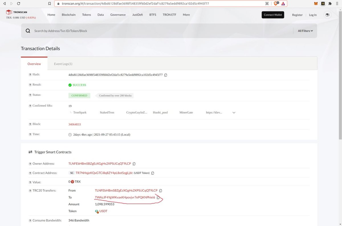Open the TR7NHqje USDT contract address link
This screenshot has width=342, height=226.
(x=104, y=173)
